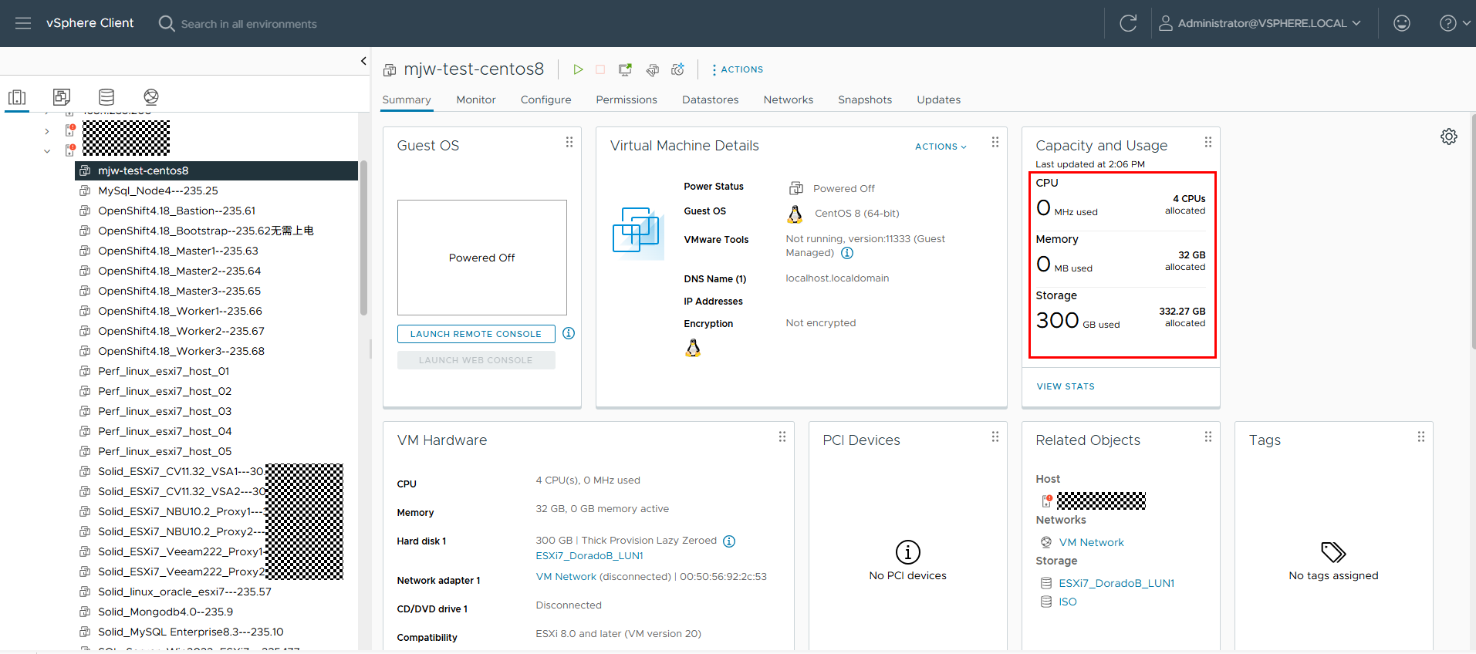
Task: Click LAUNCH WEB CONSOLE button
Action: (x=476, y=360)
